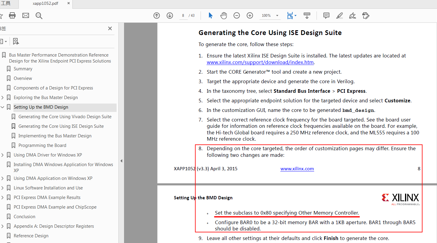
Task: Go to the next page with down arrow
Action: click(170, 16)
